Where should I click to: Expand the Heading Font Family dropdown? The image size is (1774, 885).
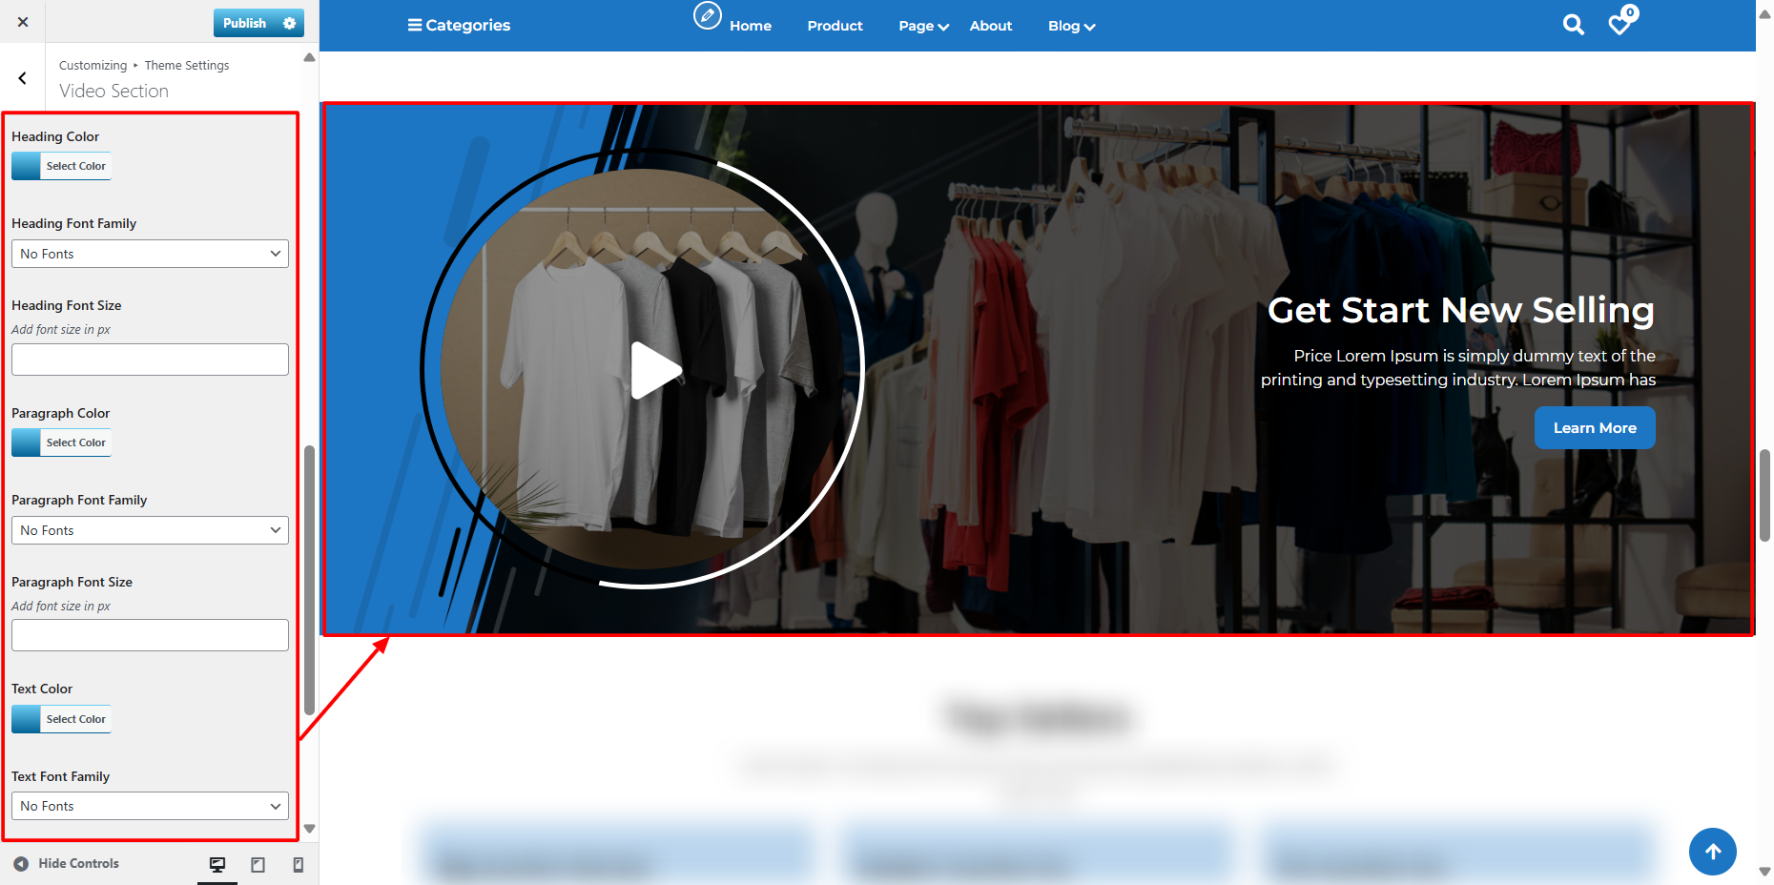click(150, 254)
